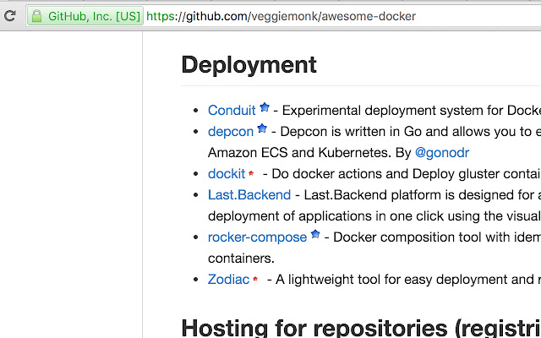The width and height of the screenshot is (541, 338).
Task: Click the red asterisk icon after dockit
Action: (251, 174)
